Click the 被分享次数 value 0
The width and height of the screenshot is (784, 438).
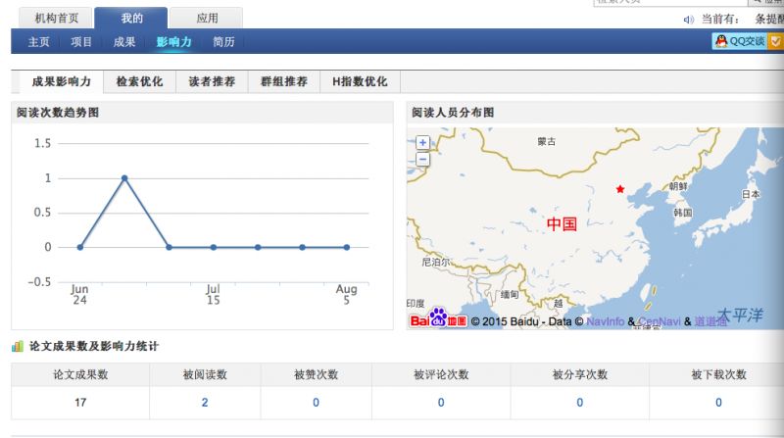[579, 403]
